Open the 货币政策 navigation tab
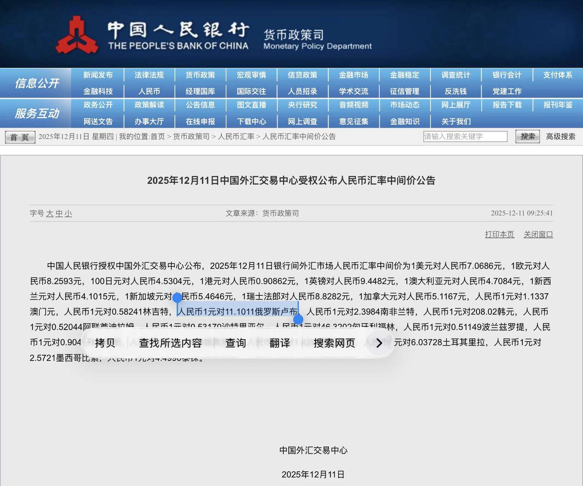 200,75
